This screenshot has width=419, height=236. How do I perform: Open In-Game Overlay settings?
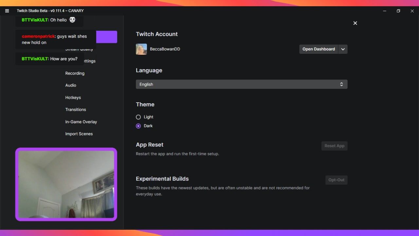81,122
